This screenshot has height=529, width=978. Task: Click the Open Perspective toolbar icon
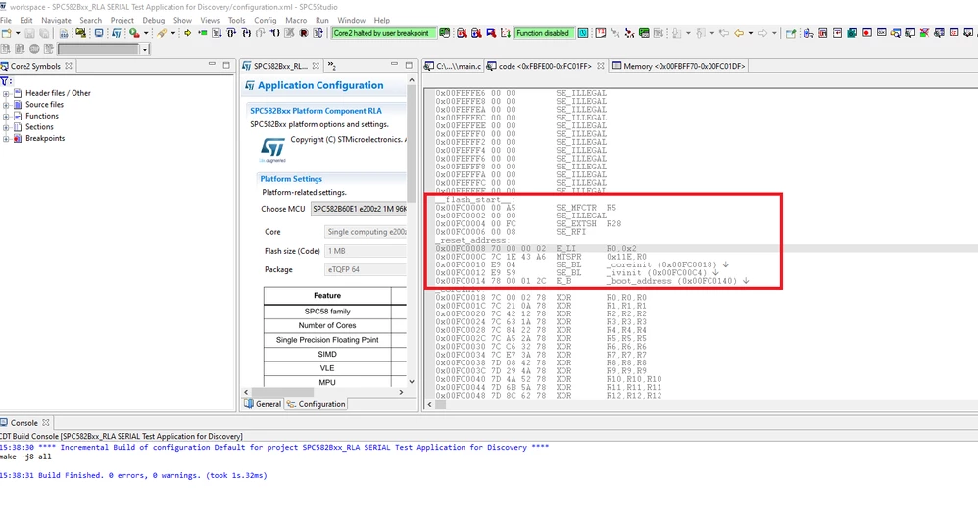click(791, 33)
